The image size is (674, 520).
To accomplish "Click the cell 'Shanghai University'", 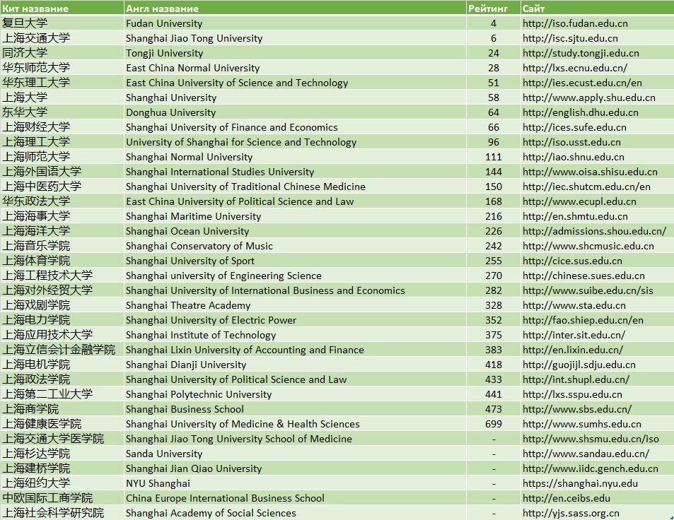I will coord(296,97).
